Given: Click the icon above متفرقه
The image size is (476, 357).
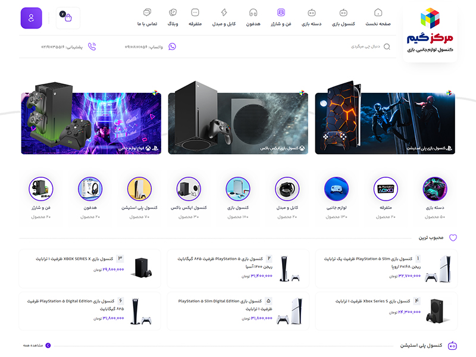Looking at the screenshot, I should tap(195, 12).
